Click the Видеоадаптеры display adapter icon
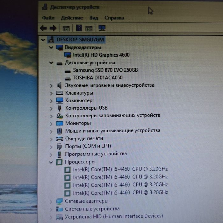Screen dimensions: 223x223 [x=59, y=47]
